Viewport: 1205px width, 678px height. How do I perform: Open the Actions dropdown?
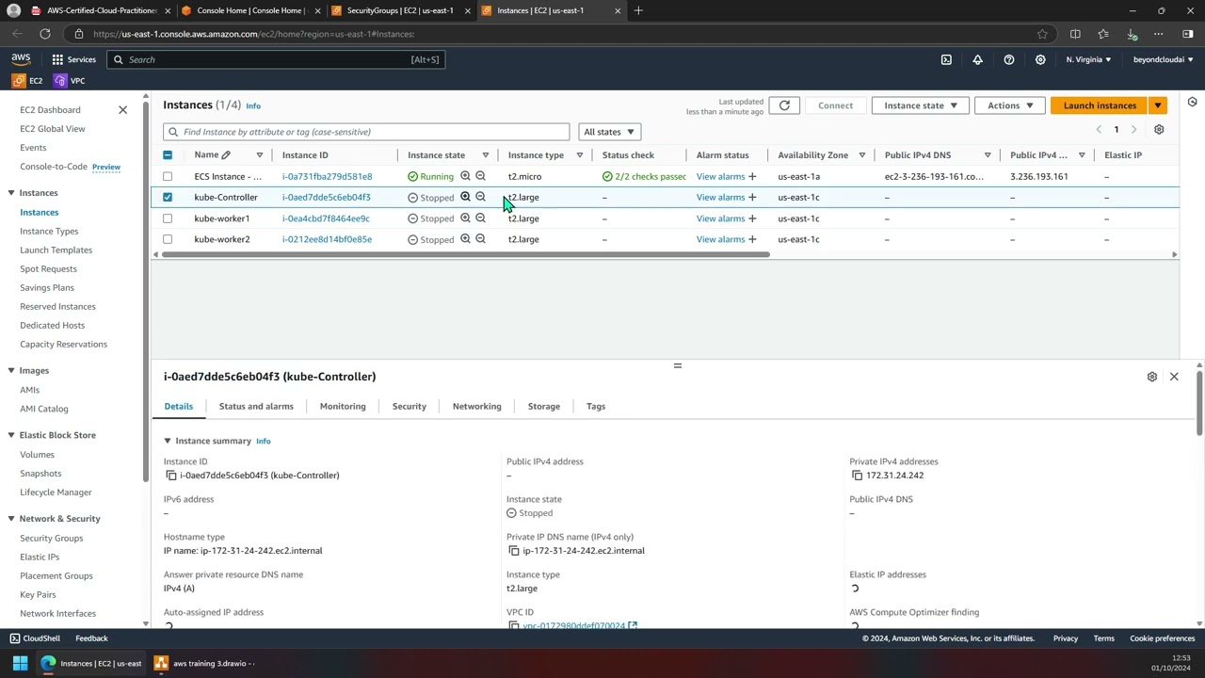[1009, 105]
